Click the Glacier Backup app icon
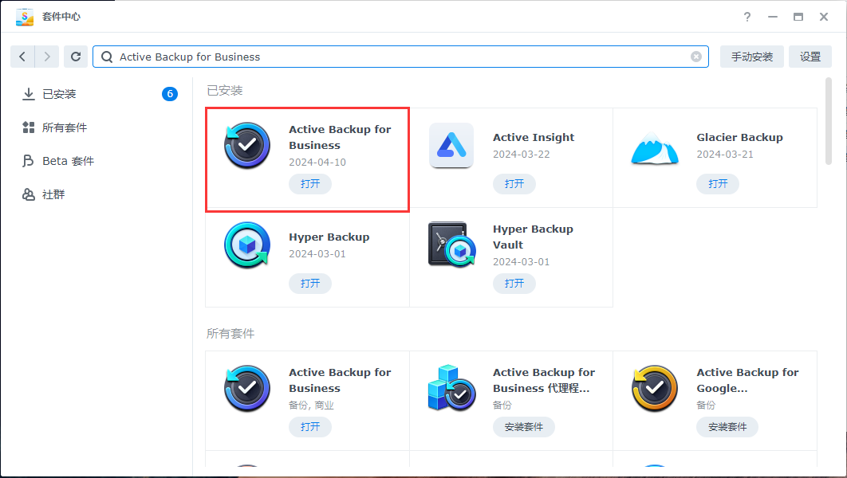The height and width of the screenshot is (478, 847). [655, 148]
